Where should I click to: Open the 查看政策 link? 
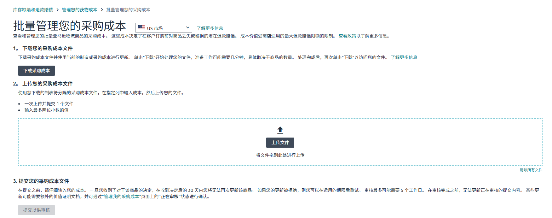pos(347,36)
